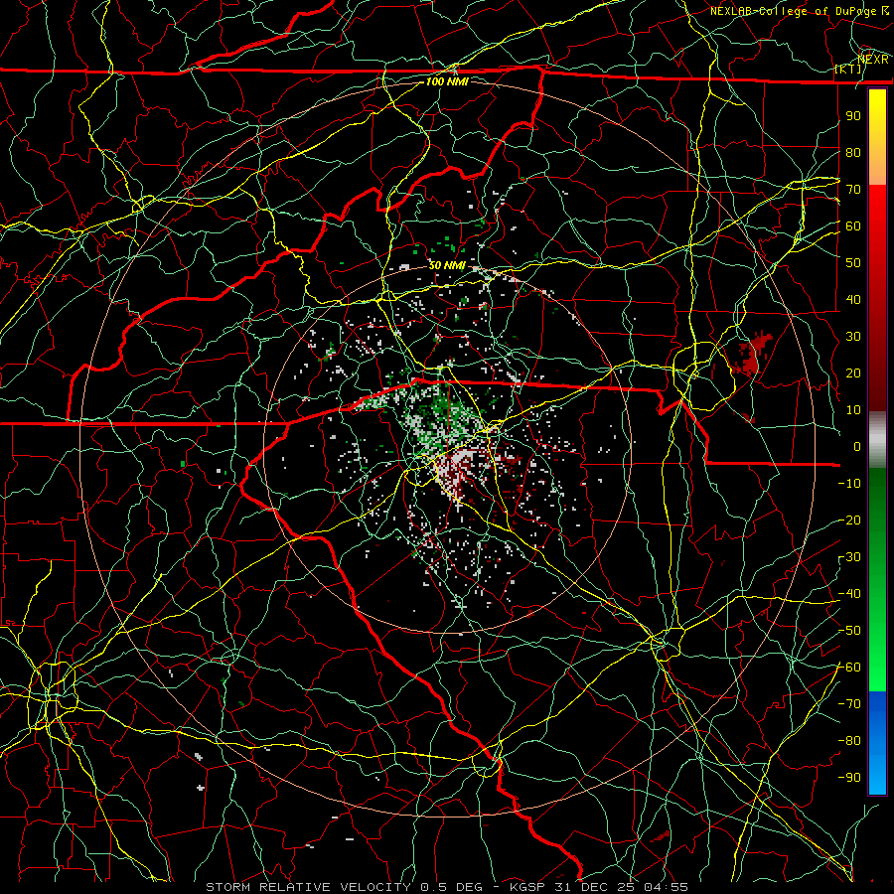This screenshot has width=894, height=894.
Task: Click the -90 value on the velocity scale
Action: pyautogui.click(x=849, y=778)
